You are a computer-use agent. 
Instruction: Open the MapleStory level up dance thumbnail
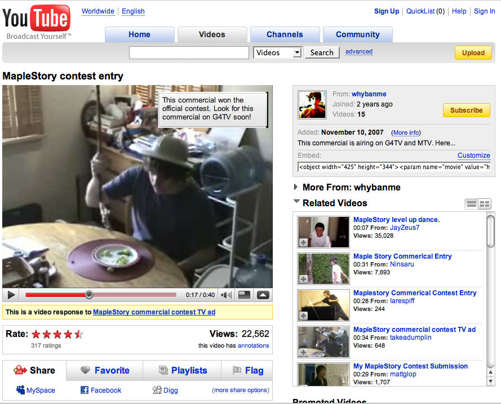coord(323,232)
